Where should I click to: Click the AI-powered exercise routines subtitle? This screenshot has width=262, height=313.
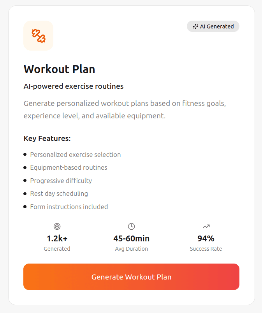point(74,86)
